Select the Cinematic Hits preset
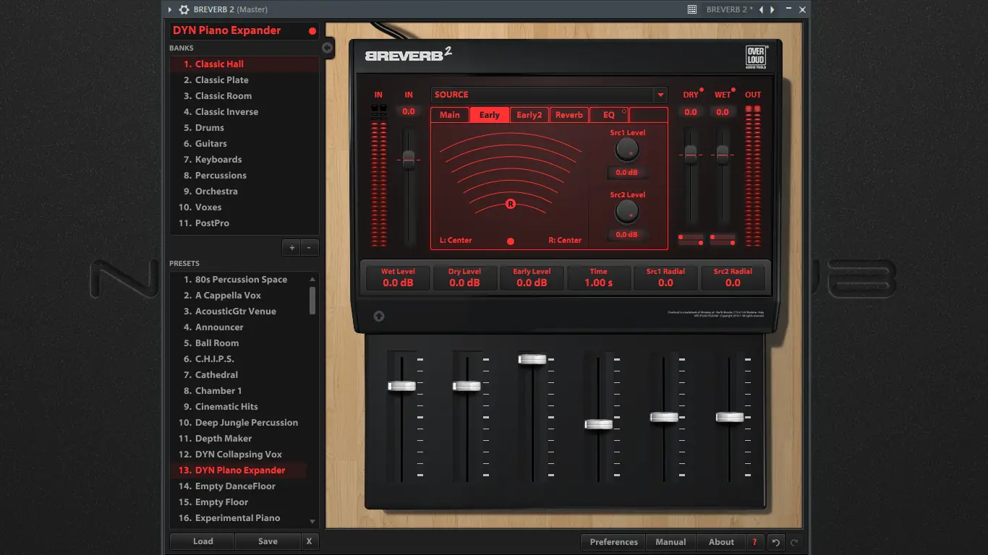Screen dimensions: 988x555 click(226, 407)
